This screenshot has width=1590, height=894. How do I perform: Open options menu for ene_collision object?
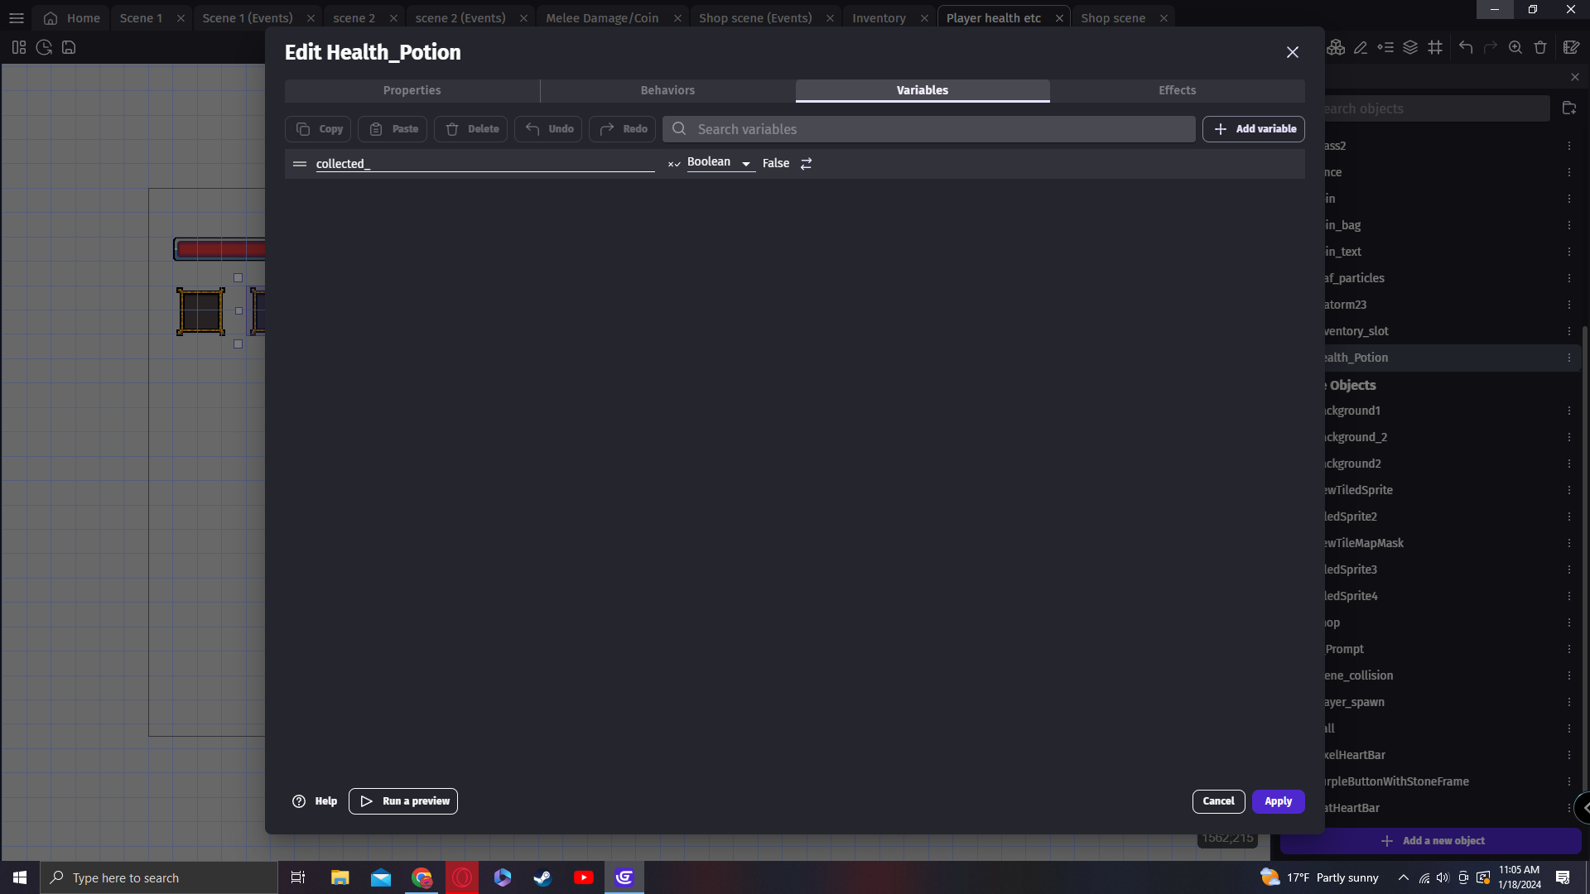coord(1569,675)
